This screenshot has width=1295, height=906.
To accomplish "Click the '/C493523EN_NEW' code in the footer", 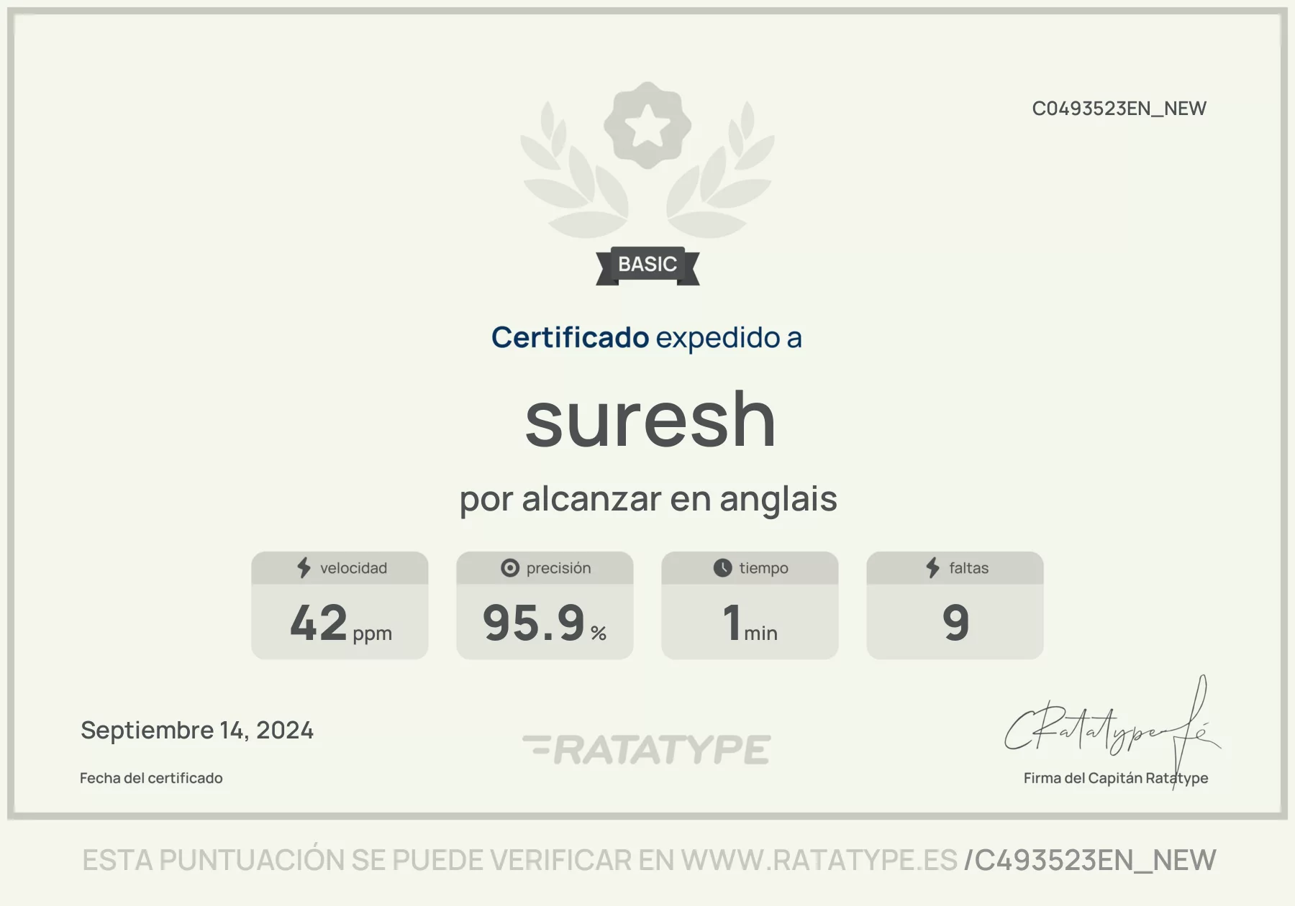I will [x=1090, y=860].
